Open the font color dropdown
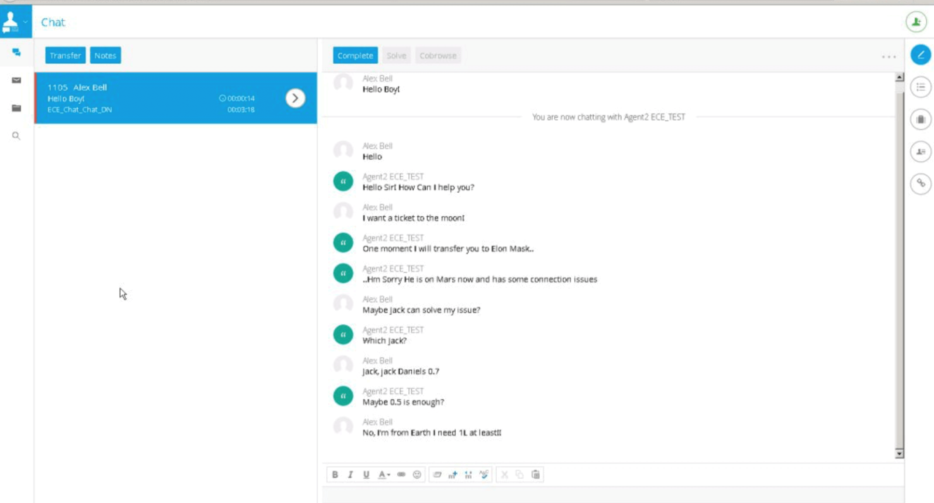Screen dimensions: 934x503 (384, 475)
